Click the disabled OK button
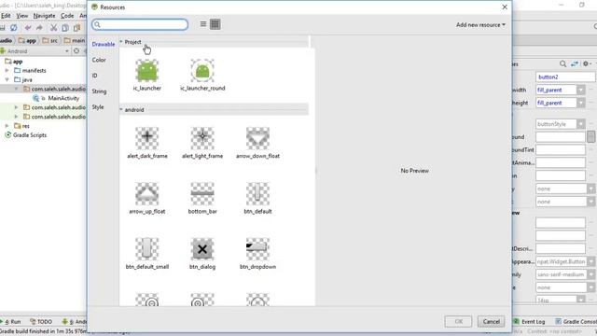The width and height of the screenshot is (597, 336). (x=458, y=321)
